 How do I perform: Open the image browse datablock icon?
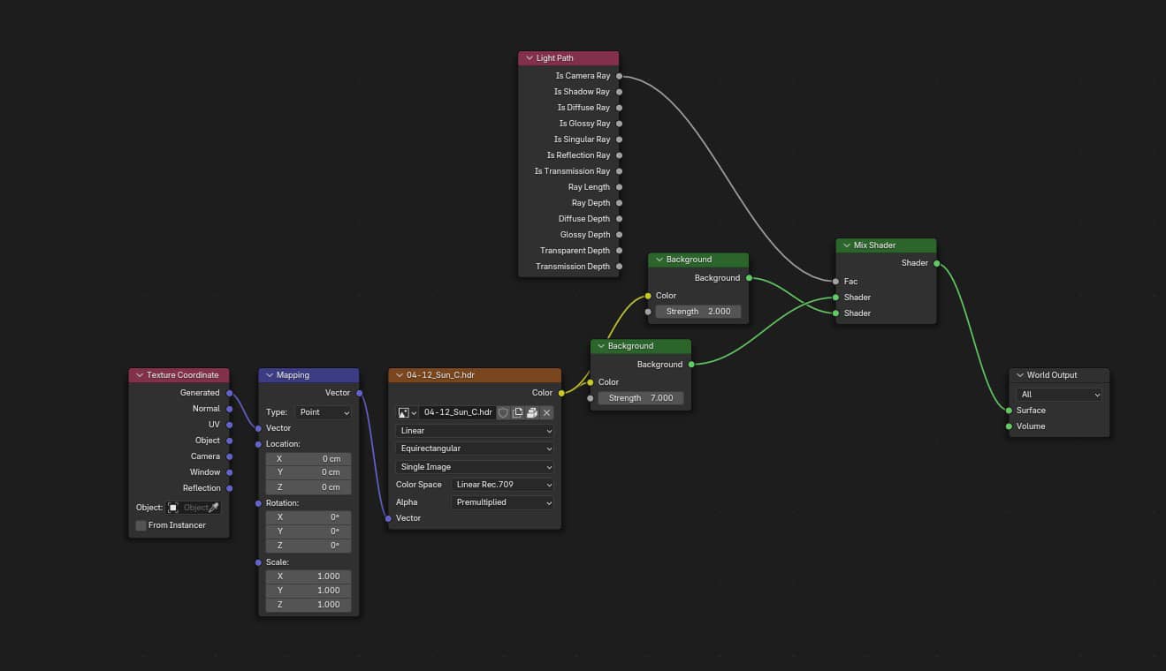pyautogui.click(x=408, y=412)
